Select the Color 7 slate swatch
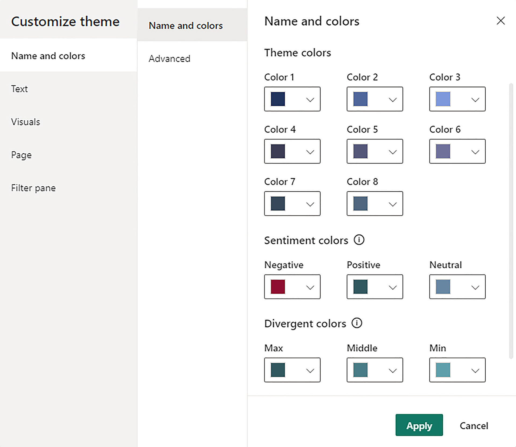516x447 pixels. point(278,203)
